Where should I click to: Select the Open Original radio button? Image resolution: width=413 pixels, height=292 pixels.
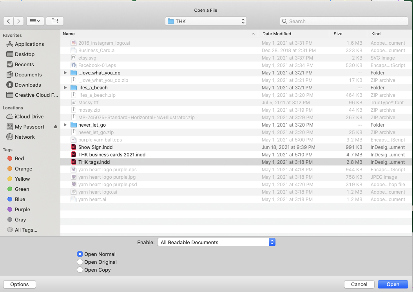point(80,262)
